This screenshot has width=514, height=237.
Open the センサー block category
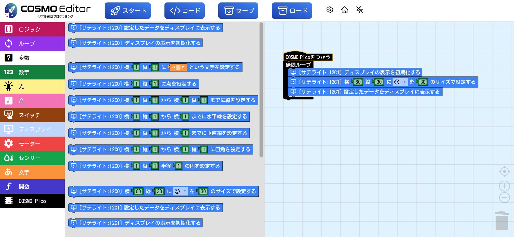[32, 158]
